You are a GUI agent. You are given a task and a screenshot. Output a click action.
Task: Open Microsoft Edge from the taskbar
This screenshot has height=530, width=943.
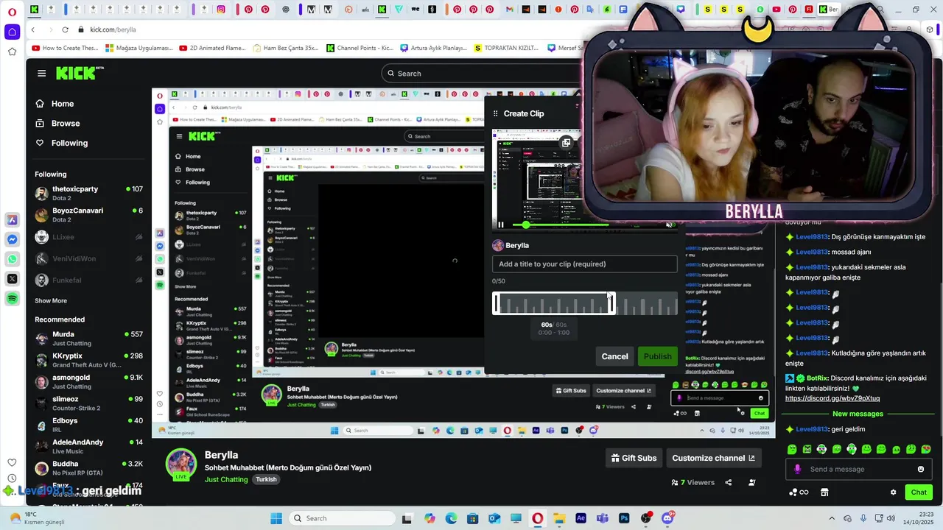pos(451,518)
